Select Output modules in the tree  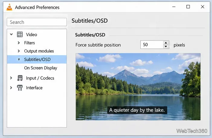pyautogui.click(x=39, y=51)
